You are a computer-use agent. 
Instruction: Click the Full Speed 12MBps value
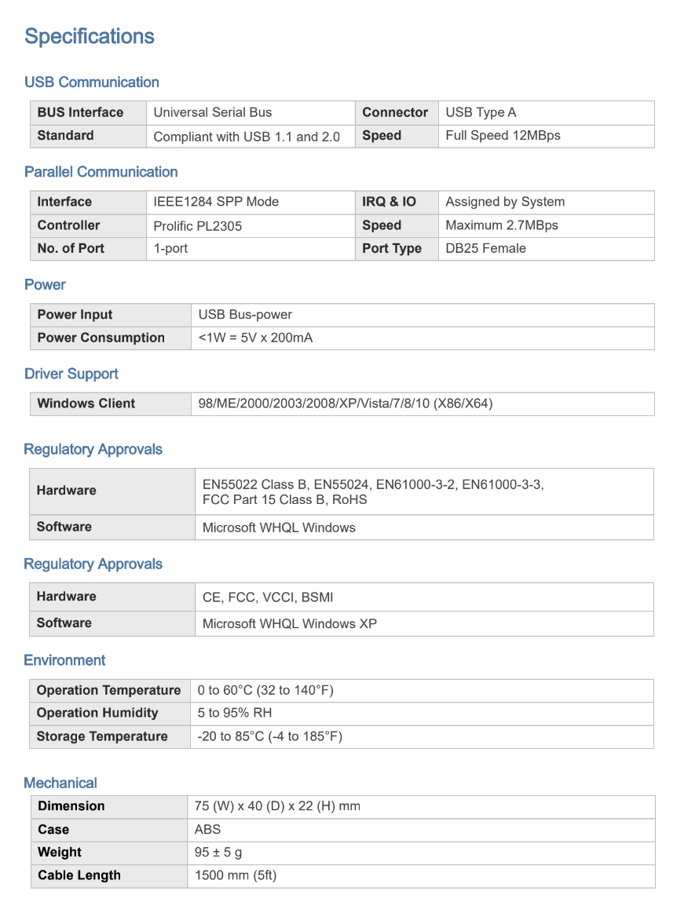click(503, 135)
